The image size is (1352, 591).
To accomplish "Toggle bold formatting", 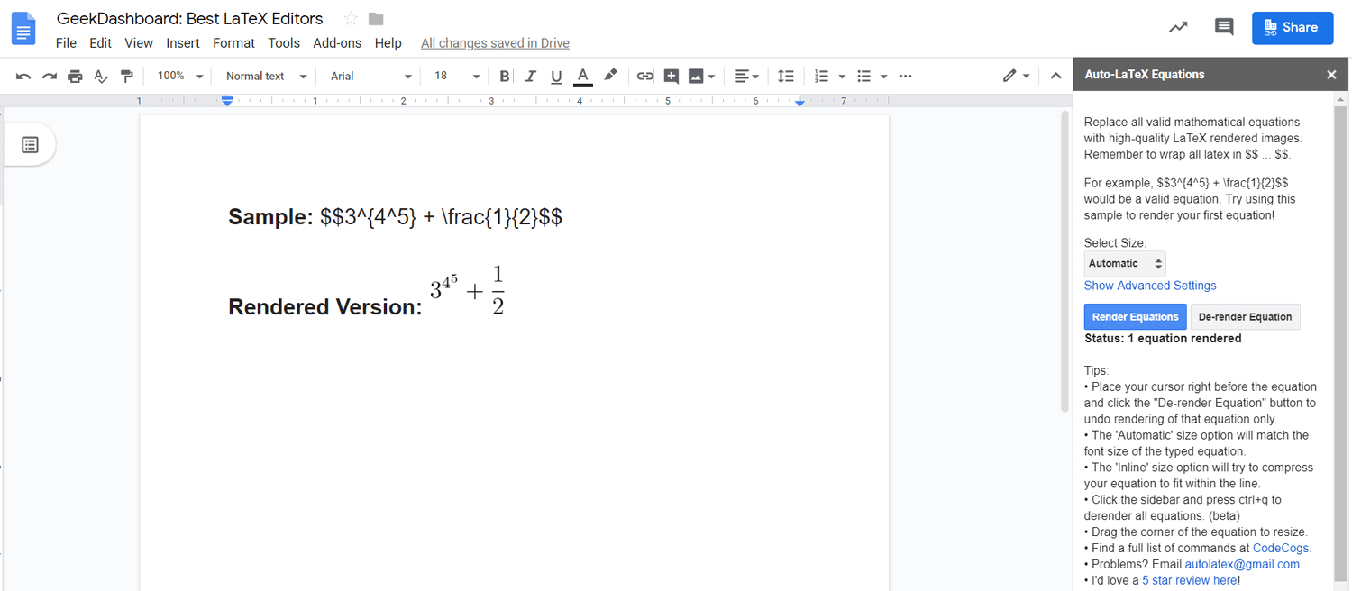I will (504, 77).
